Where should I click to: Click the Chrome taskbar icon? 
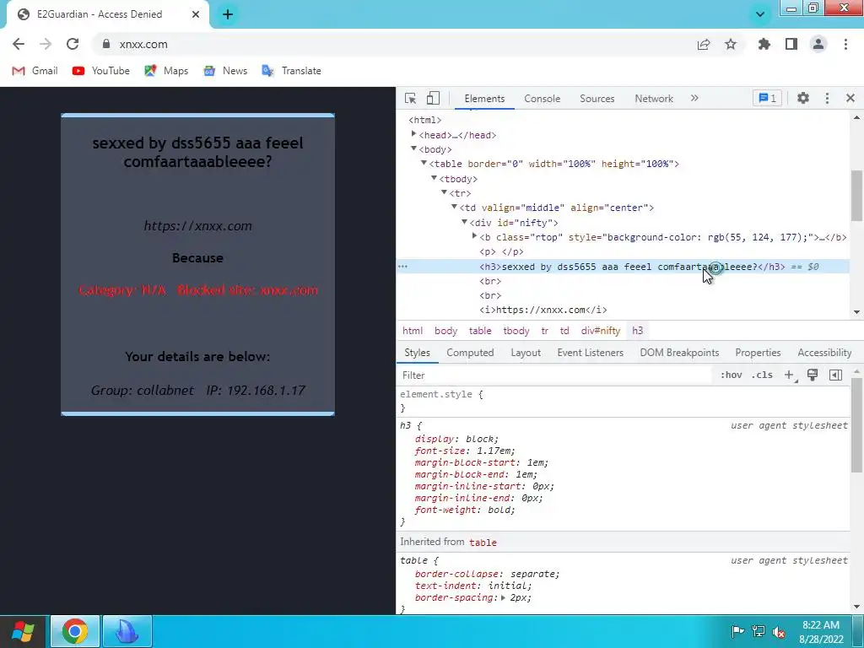[75, 631]
